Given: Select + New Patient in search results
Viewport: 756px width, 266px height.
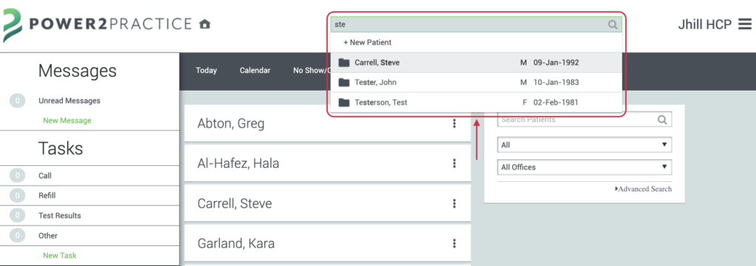Looking at the screenshot, I should coord(368,42).
